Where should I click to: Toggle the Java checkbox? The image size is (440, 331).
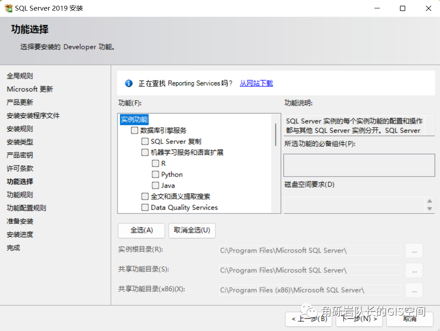(155, 185)
